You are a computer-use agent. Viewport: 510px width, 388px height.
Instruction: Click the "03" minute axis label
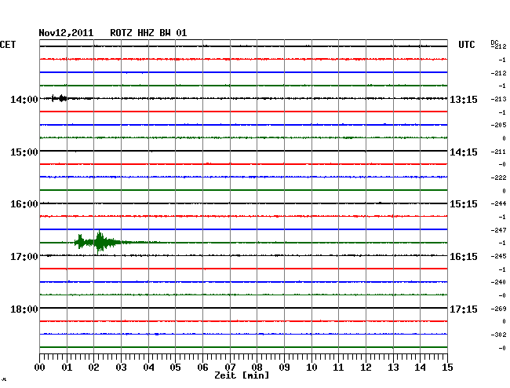[x=121, y=367]
